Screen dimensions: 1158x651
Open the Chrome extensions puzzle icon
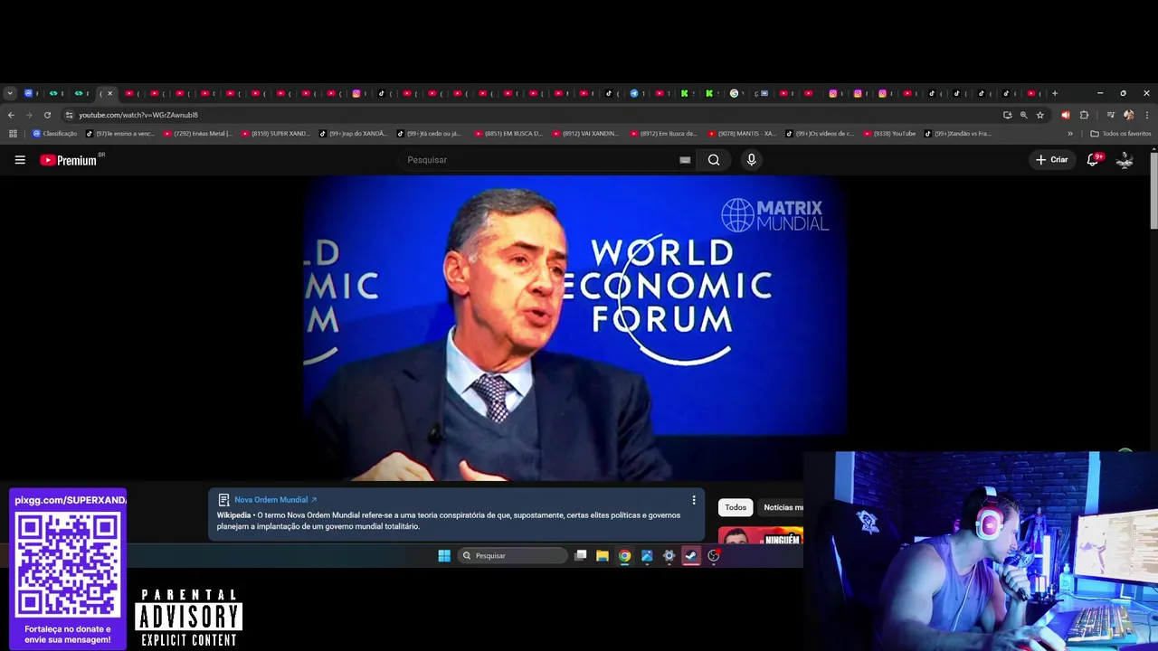[x=1084, y=115]
